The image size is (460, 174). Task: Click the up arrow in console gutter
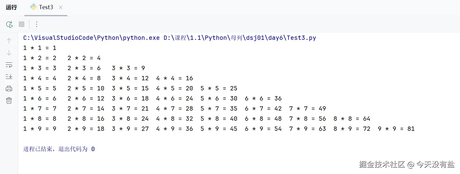click(x=9, y=41)
